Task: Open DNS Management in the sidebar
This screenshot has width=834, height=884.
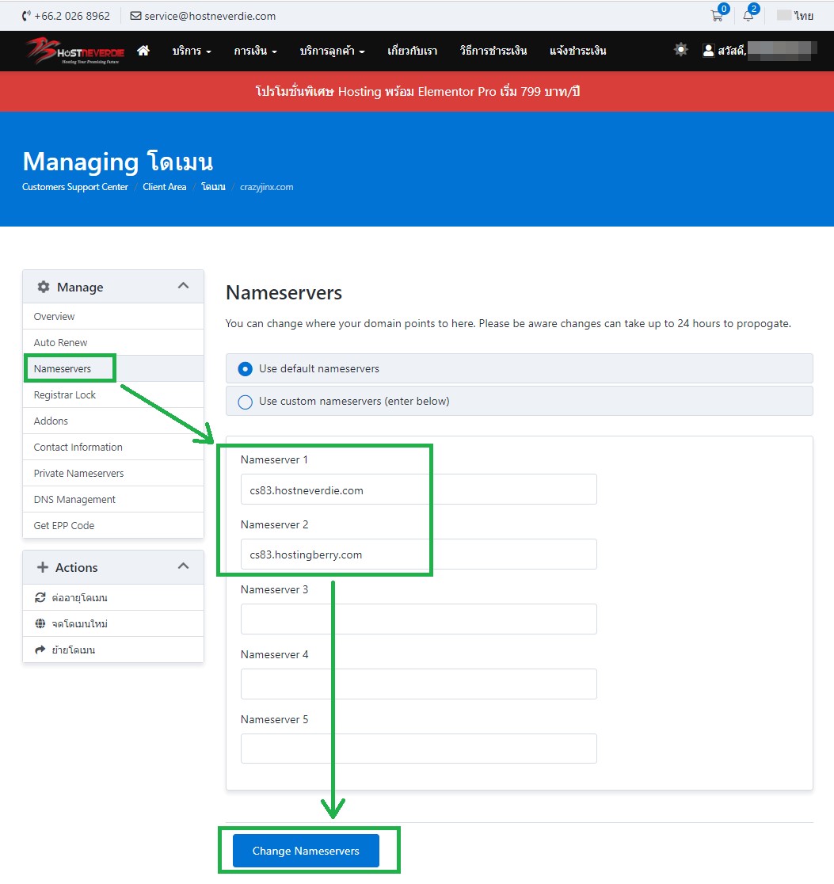Action: point(74,499)
